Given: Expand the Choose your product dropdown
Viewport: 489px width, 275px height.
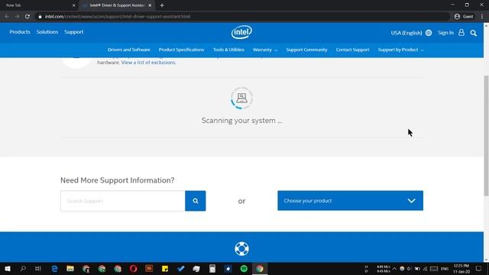Looking at the screenshot, I should 350,200.
